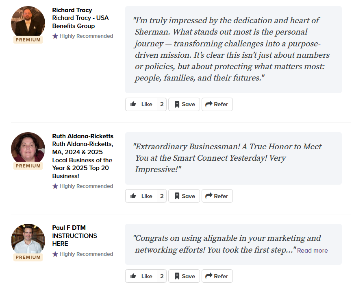Click bookmark Save icon on Paul F DTM's review
The height and width of the screenshot is (288, 354).
click(177, 276)
